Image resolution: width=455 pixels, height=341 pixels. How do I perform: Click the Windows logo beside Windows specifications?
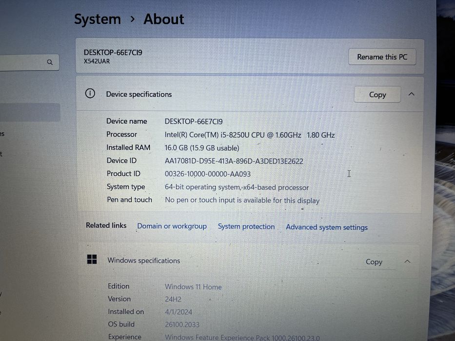pos(92,259)
